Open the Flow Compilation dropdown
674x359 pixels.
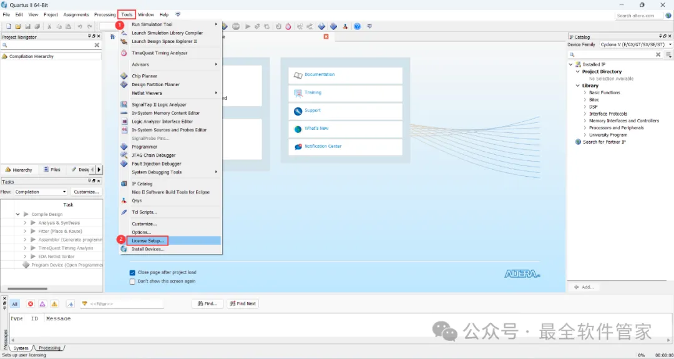pos(41,192)
